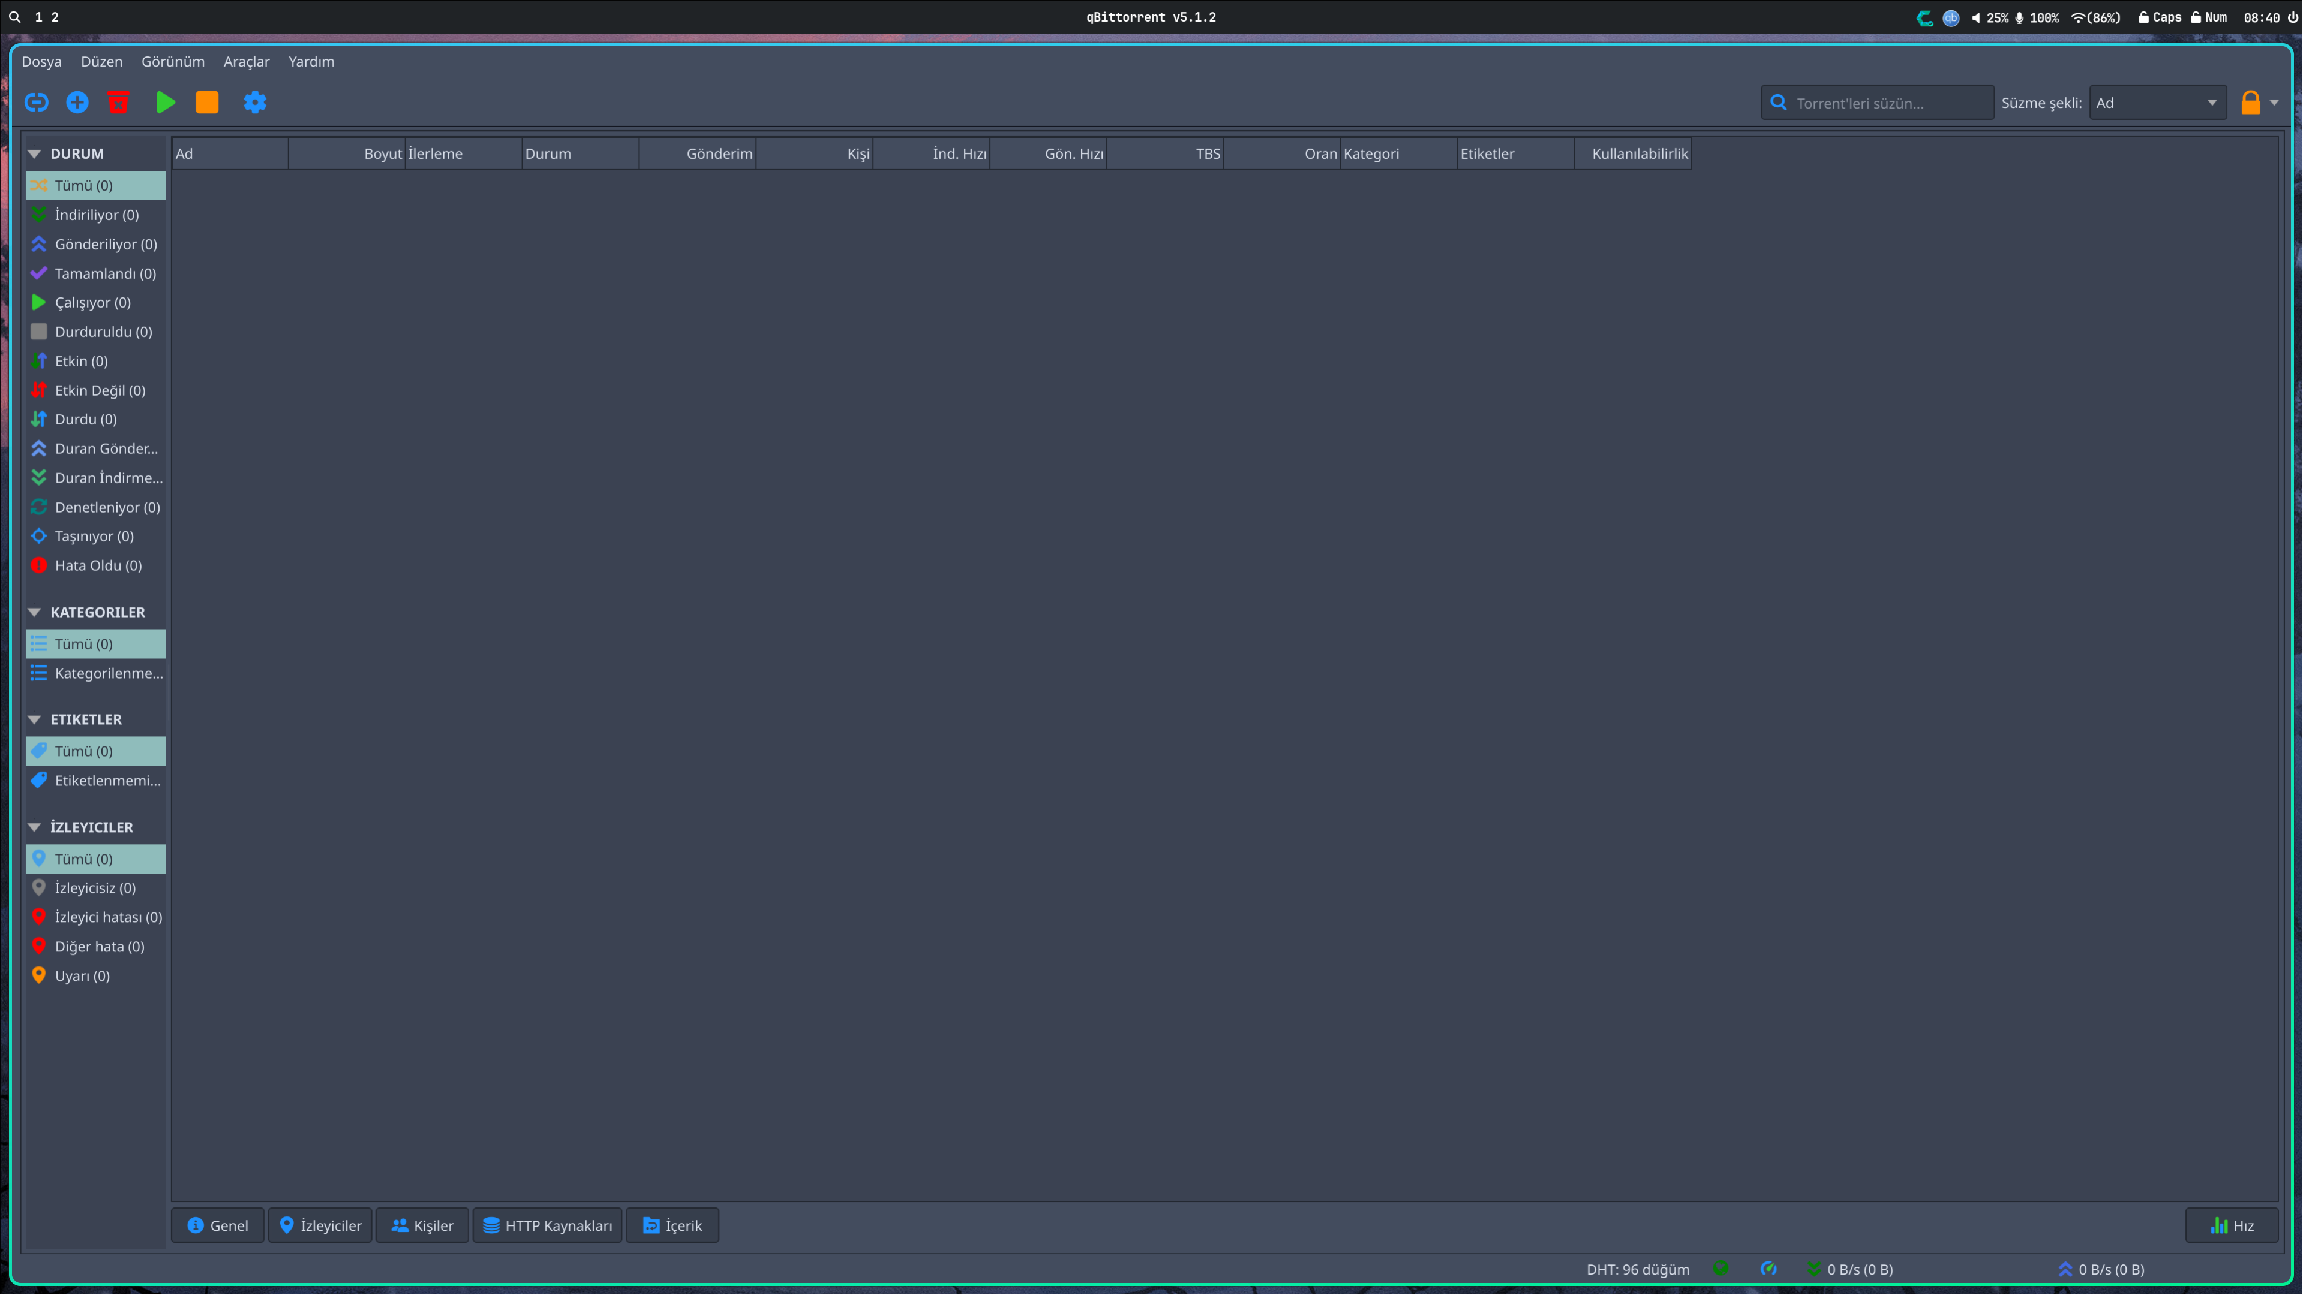Click the Gönderiliyor status filter icon
The image size is (2303, 1295).
[x=38, y=244]
